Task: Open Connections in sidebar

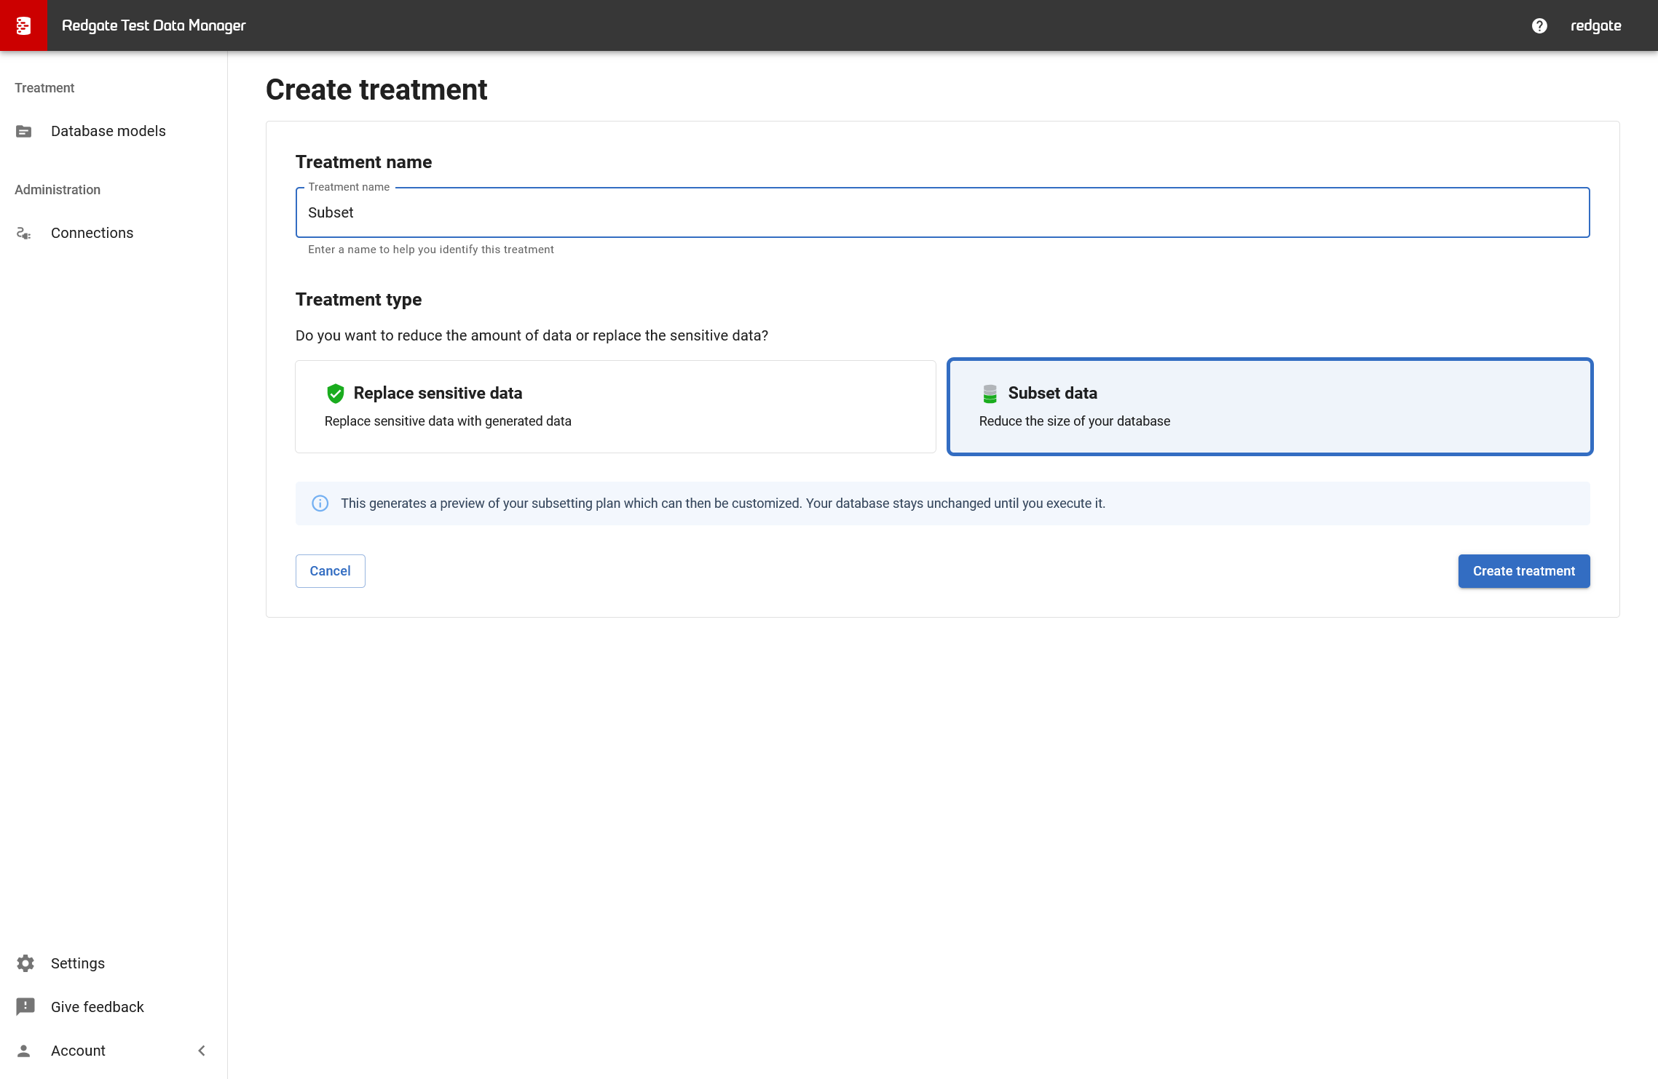Action: 92,233
